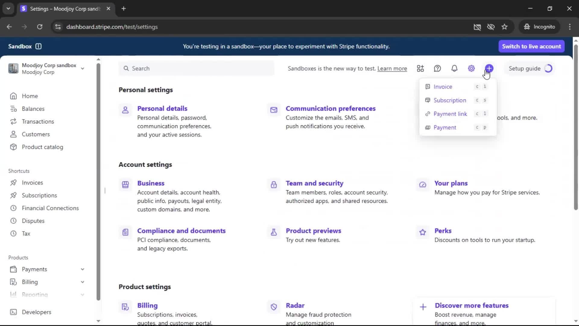Open the Learn more sandboxes link
The image size is (579, 326).
tap(392, 69)
